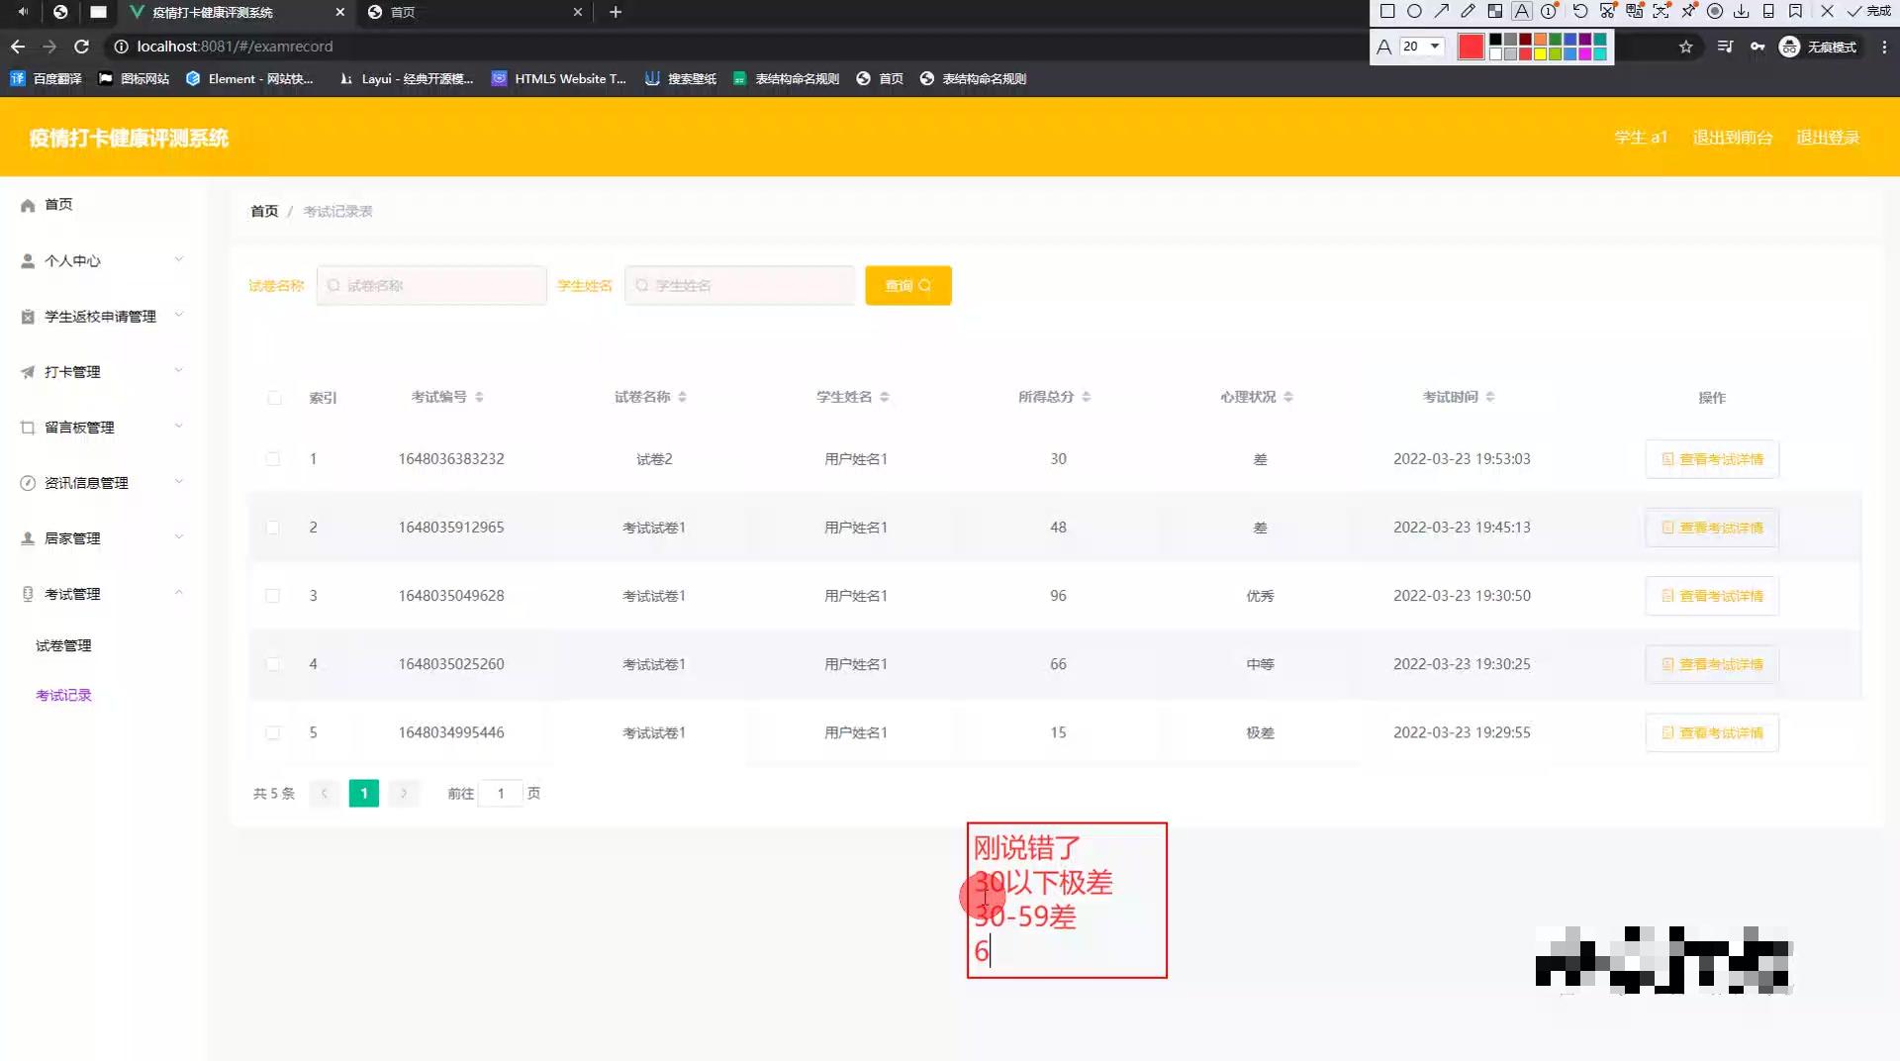1900x1061 pixels.
Task: Collapse the 考试管理 sidebar menu
Action: click(x=103, y=593)
